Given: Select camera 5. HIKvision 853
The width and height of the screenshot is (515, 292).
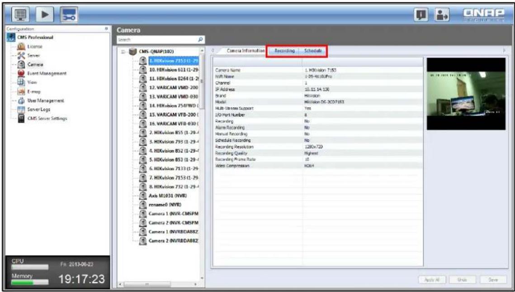Looking at the screenshot, I should click(174, 159).
